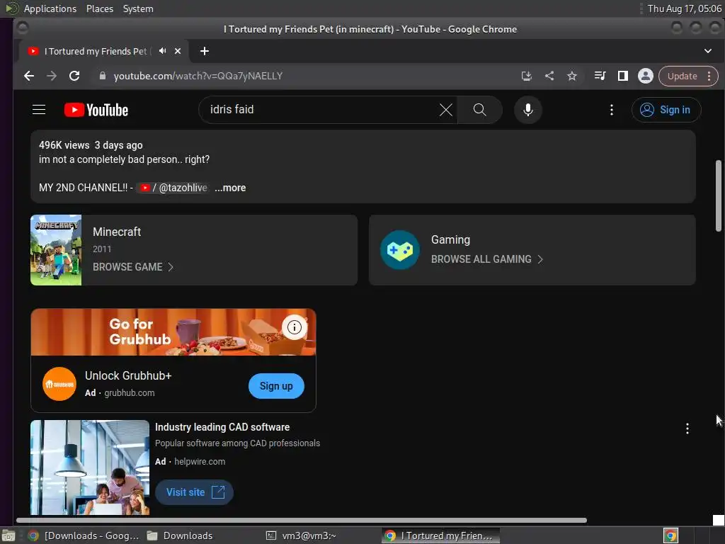Toggle the Chrome side panel
The image size is (725, 544).
tap(623, 76)
